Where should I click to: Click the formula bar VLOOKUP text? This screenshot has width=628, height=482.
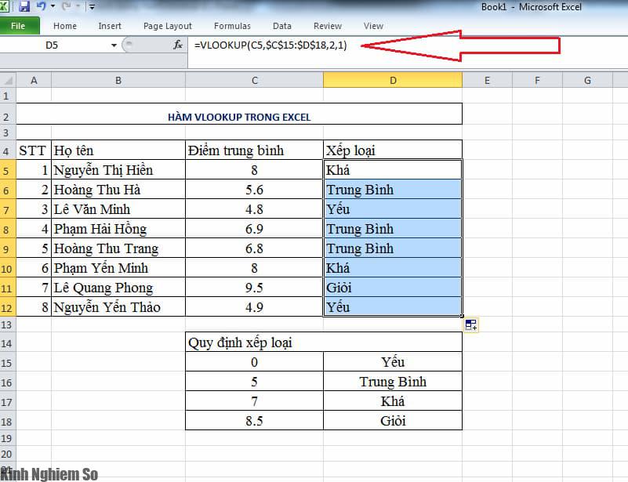[270, 45]
